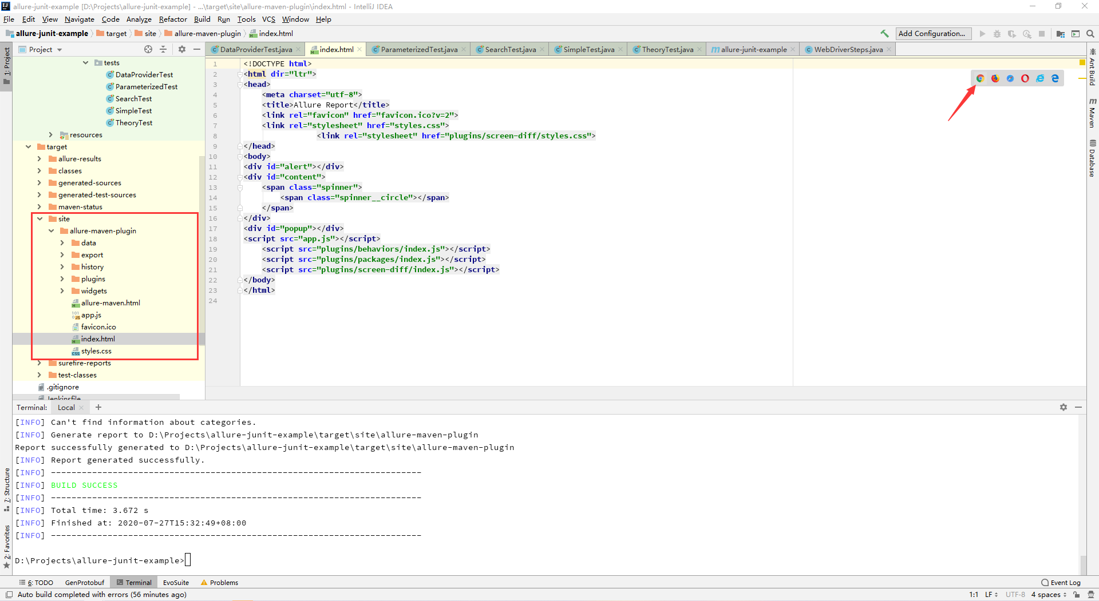1099x601 pixels.
Task: Hide the Terminal tool window
Action: pos(1078,407)
